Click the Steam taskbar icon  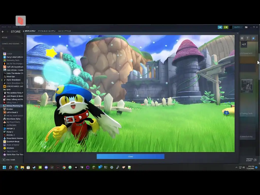(34, 168)
